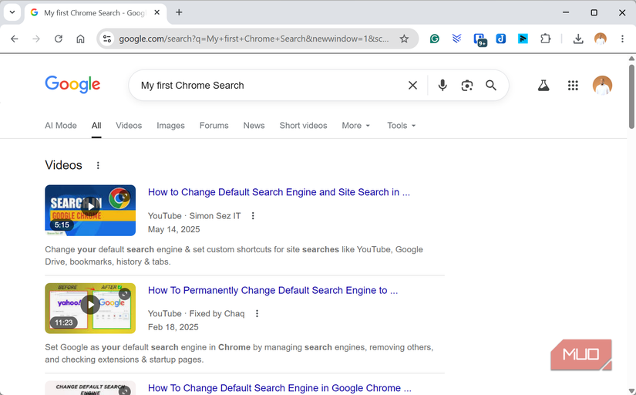Close the My first Chrome Search tab
This screenshot has height=395, width=636.
click(157, 12)
